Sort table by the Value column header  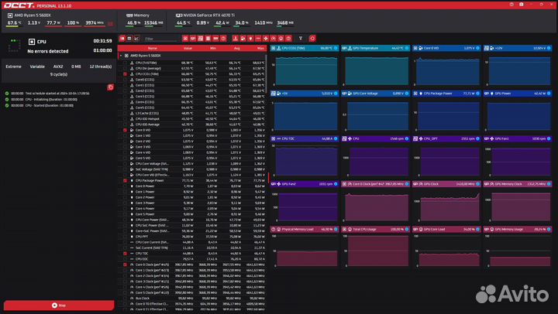187,48
